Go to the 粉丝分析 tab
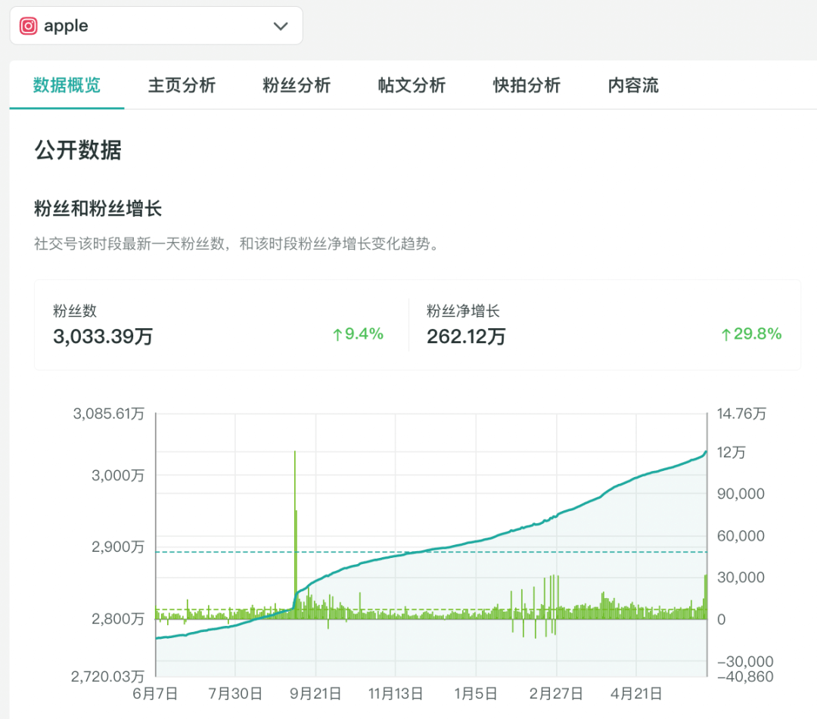The width and height of the screenshot is (817, 719). pyautogui.click(x=297, y=85)
